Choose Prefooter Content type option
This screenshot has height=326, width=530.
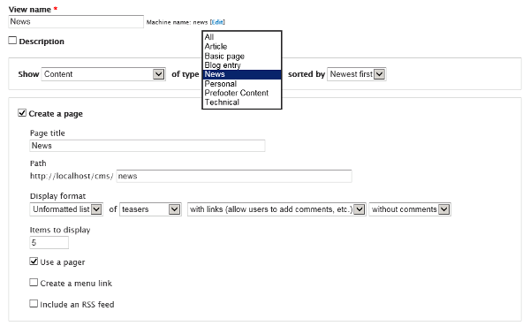tap(242, 93)
